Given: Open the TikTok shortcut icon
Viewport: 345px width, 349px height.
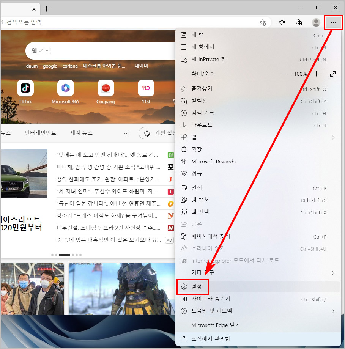Looking at the screenshot, I should click(25, 88).
